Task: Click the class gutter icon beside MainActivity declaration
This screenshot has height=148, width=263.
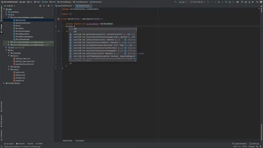Action: (58, 19)
